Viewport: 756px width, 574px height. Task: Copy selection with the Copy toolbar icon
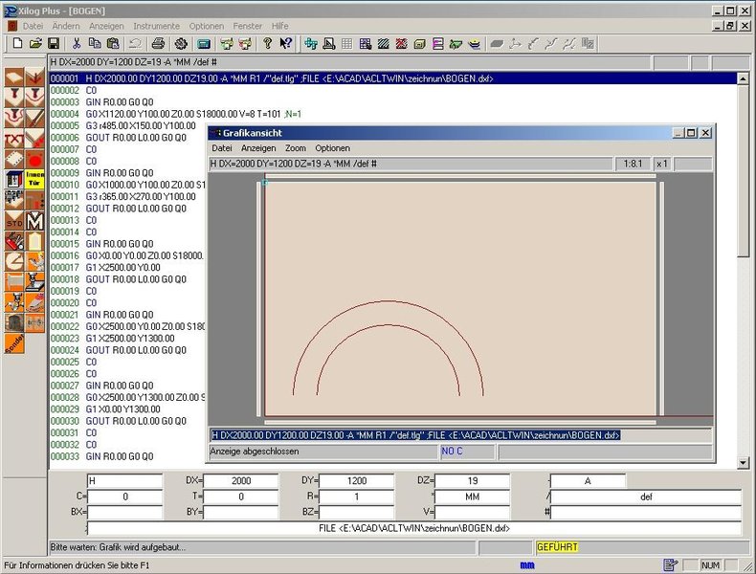(95, 44)
